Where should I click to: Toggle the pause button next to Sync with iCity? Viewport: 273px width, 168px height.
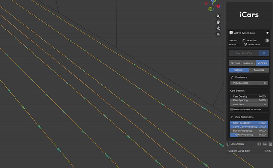[264, 53]
